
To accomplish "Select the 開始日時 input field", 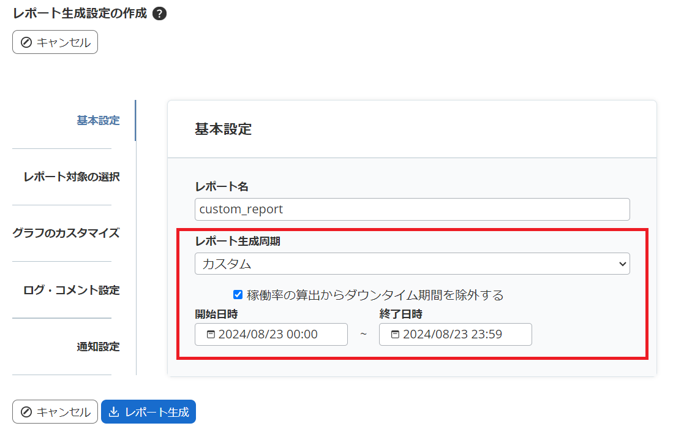I will (x=271, y=334).
